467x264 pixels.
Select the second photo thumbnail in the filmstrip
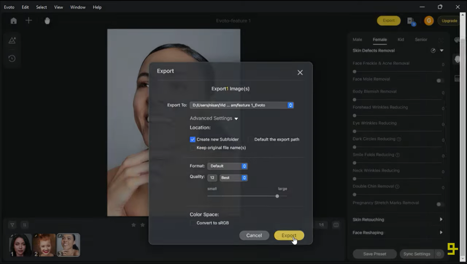coord(44,244)
